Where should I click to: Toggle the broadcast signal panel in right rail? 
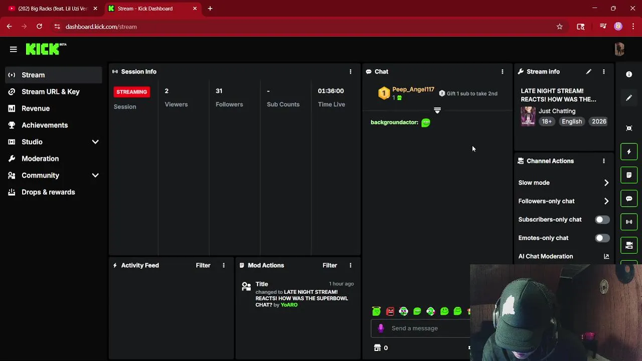(629, 222)
